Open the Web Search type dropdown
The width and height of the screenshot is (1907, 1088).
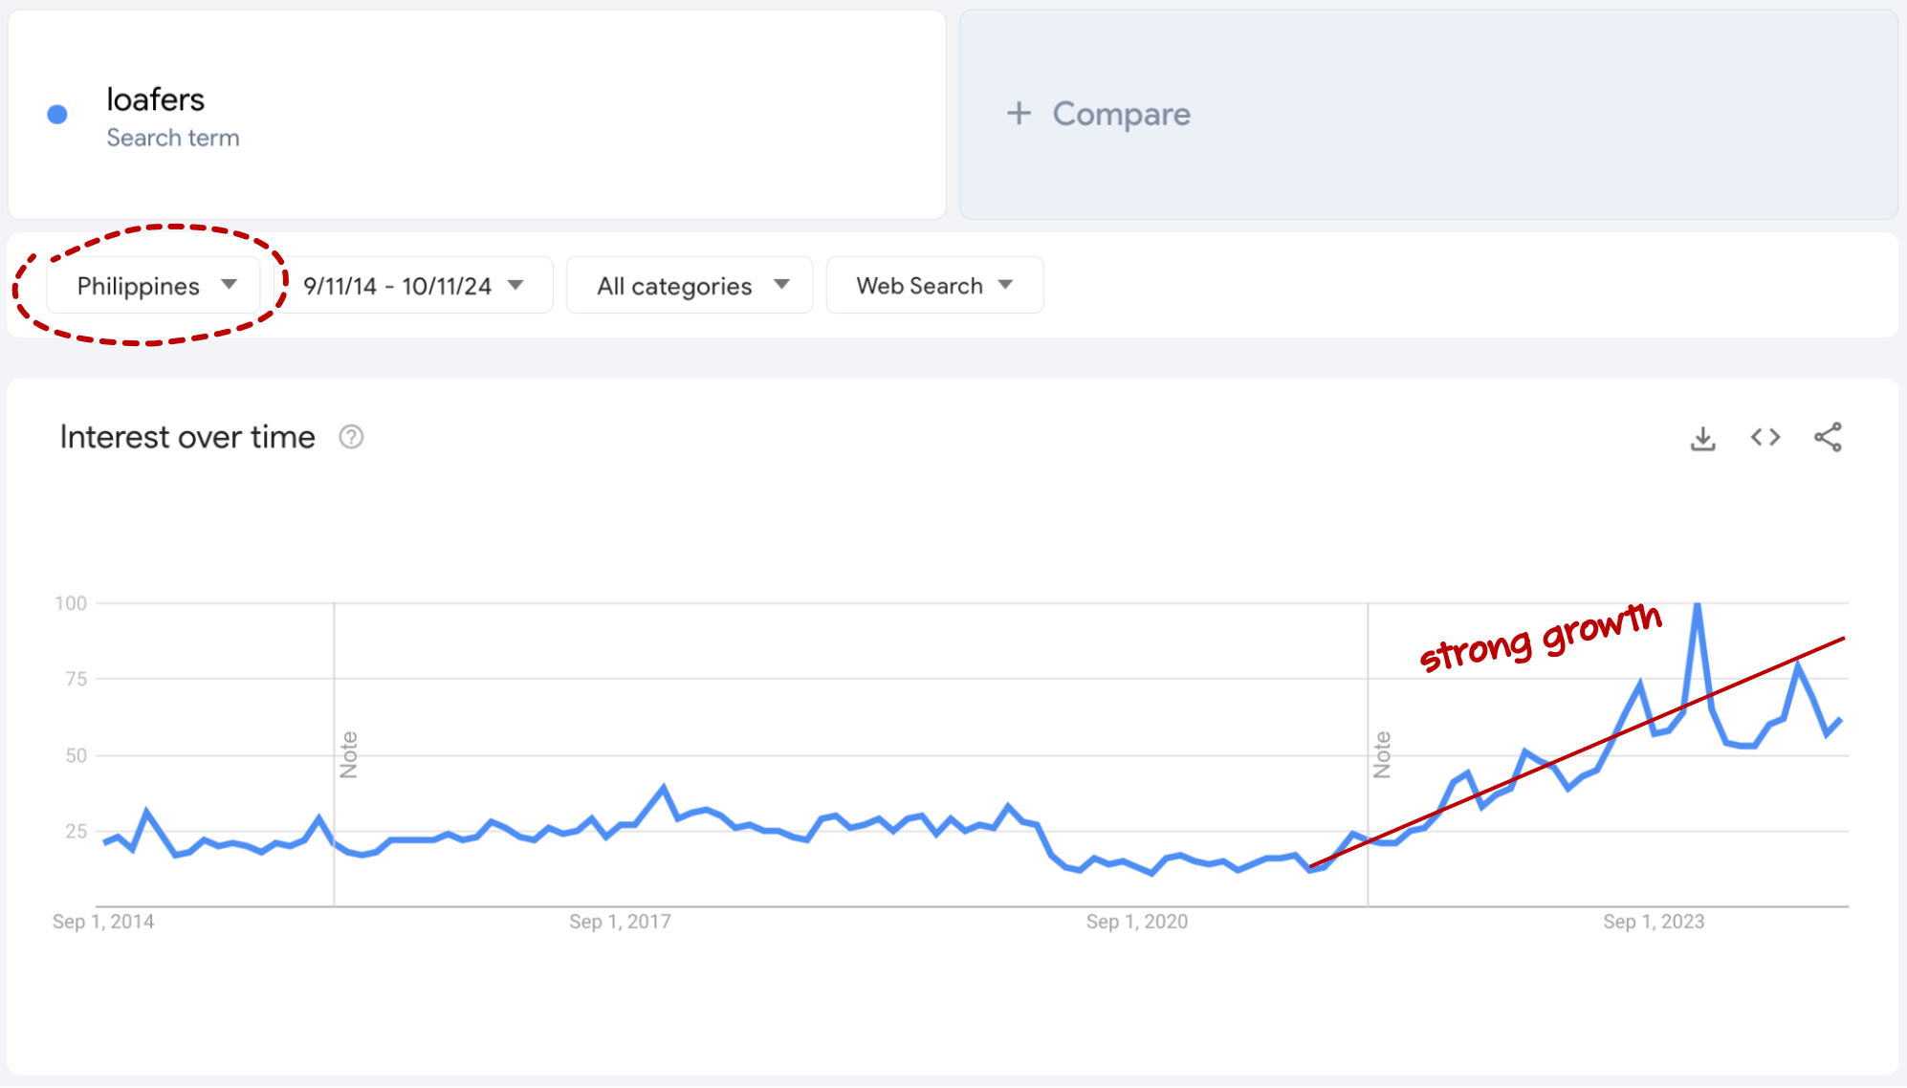(x=934, y=286)
